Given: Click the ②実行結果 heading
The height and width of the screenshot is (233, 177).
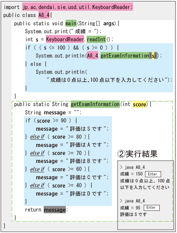Looking at the screenshot, I should [x=138, y=154].
